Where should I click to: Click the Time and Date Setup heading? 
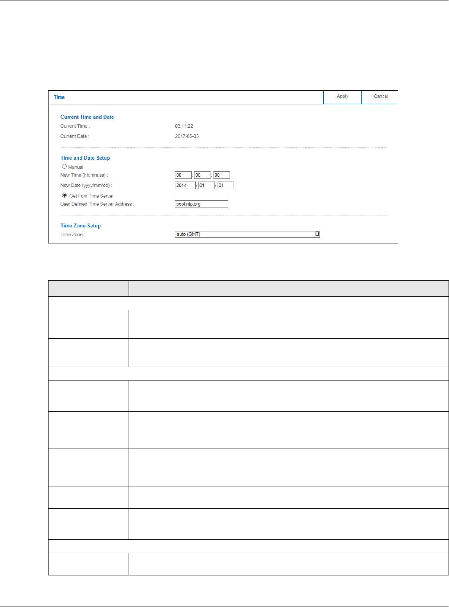click(x=85, y=158)
